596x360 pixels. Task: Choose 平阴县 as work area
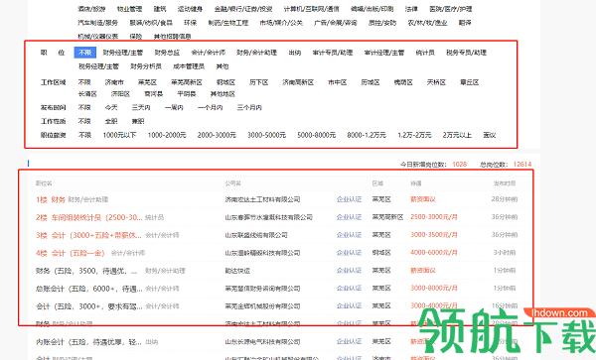coord(187,94)
